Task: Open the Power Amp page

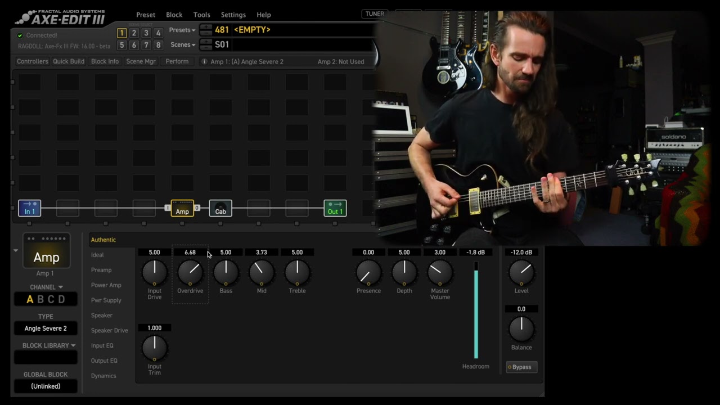Action: click(106, 285)
